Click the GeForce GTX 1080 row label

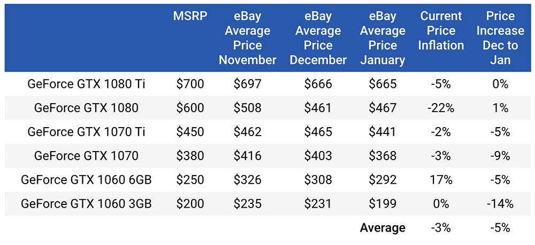click(86, 108)
